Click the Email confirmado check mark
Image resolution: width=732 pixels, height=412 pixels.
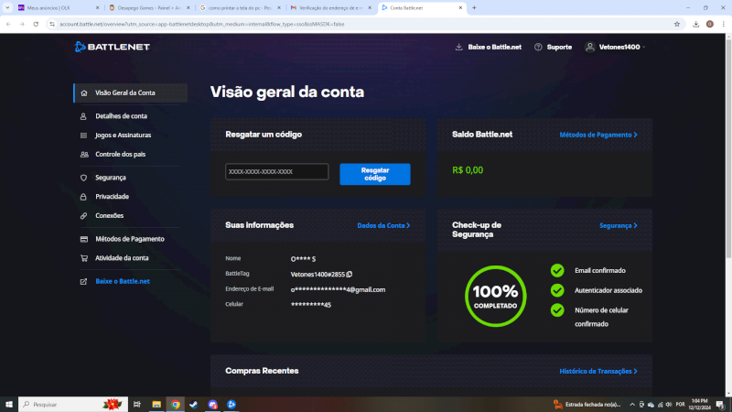[x=557, y=270]
